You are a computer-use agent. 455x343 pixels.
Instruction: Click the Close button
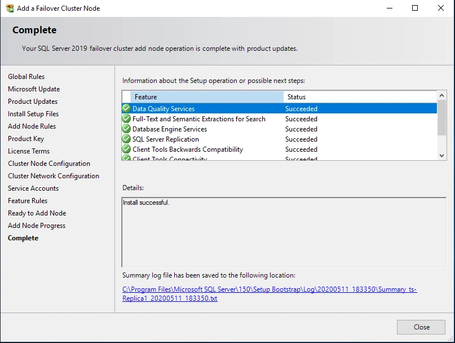click(421, 327)
